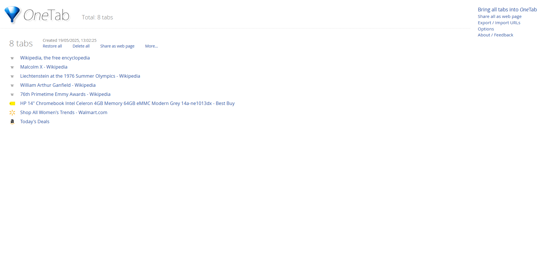Screen dimensions: 540x266
Task: Open the Today's Deals Amazon tab
Action: (x=35, y=121)
